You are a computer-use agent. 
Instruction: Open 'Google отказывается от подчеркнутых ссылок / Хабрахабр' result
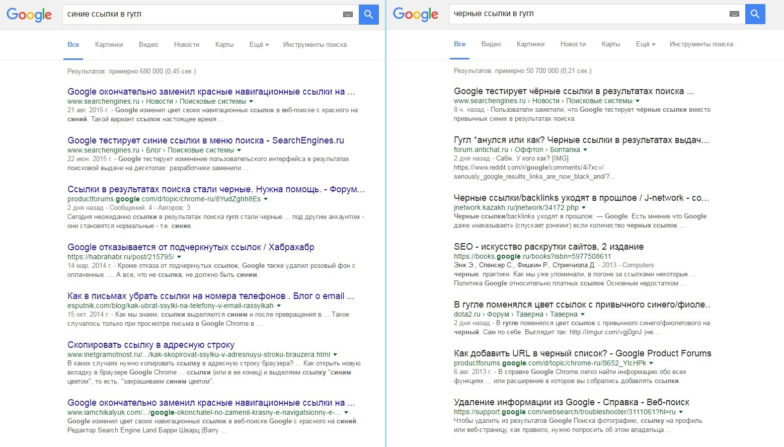[191, 247]
